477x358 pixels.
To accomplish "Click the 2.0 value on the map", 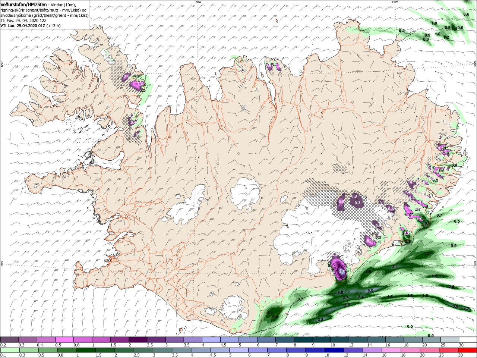I will pos(369,271).
